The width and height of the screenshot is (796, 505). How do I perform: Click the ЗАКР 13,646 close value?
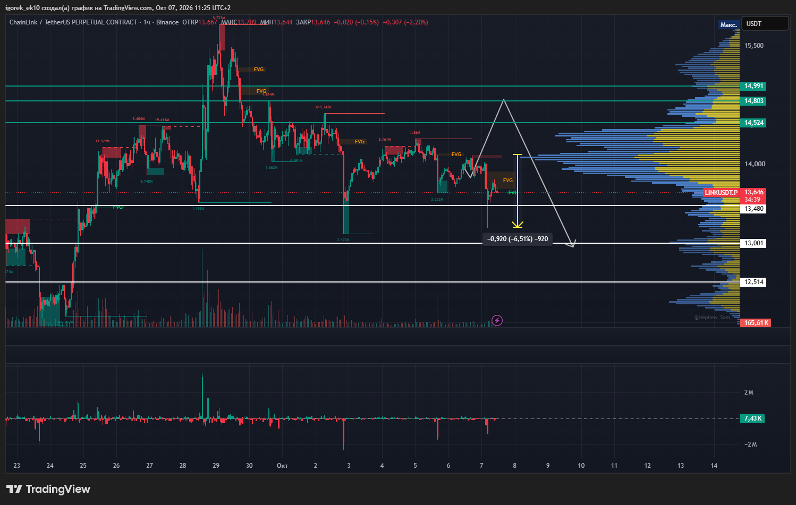(x=313, y=22)
